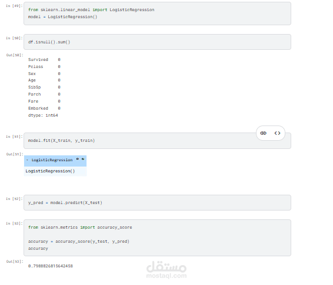Click the Pclass row in null counts
Viewport: 333px width, 285px height.
tap(44, 67)
